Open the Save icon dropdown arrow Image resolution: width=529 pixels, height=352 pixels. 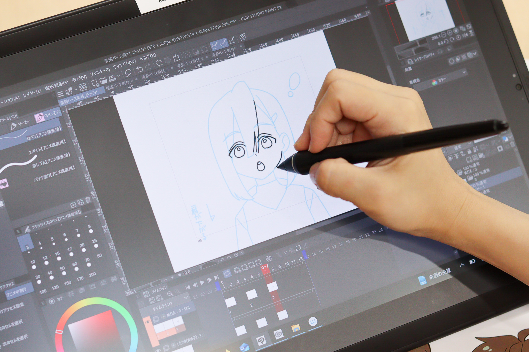tap(118, 76)
